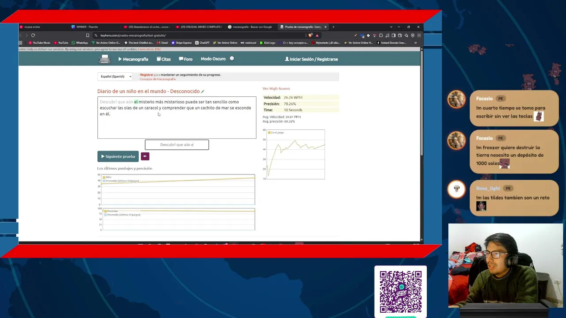Open the Leo AI sparkle icon
Screen dimensions: 566x318
(406, 35)
